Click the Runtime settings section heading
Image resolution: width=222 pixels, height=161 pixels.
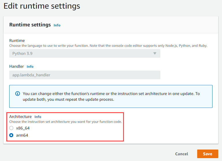point(30,25)
